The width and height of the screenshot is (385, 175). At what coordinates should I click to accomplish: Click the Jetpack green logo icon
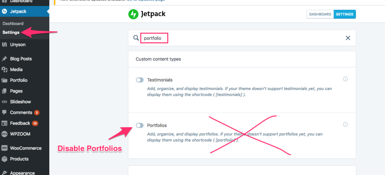point(133,15)
